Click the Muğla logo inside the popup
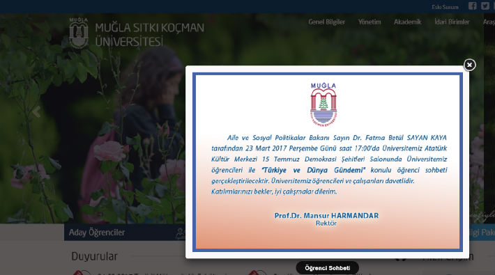Viewport: 495px width, 275px height. tap(323, 104)
